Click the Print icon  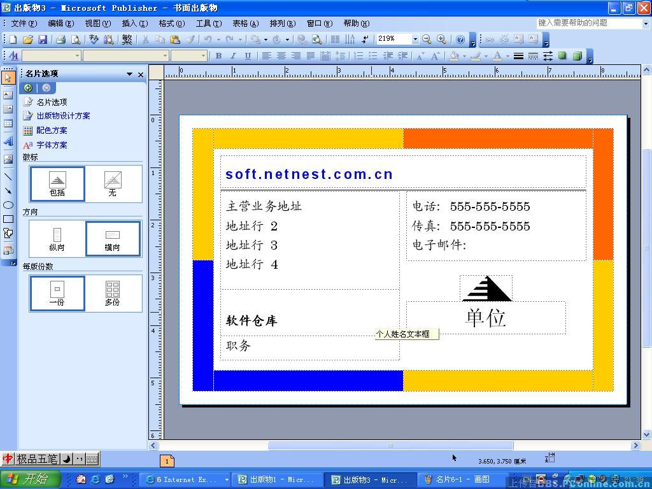point(60,39)
